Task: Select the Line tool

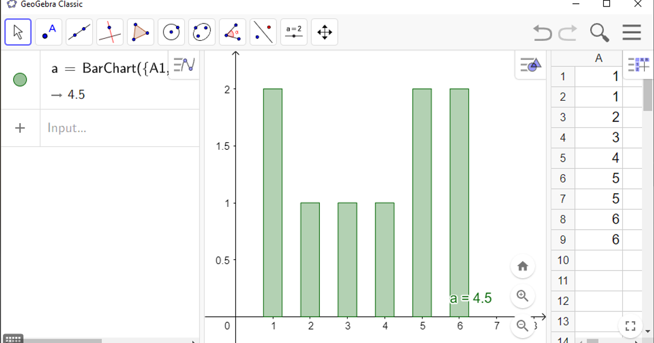Action: (x=79, y=32)
